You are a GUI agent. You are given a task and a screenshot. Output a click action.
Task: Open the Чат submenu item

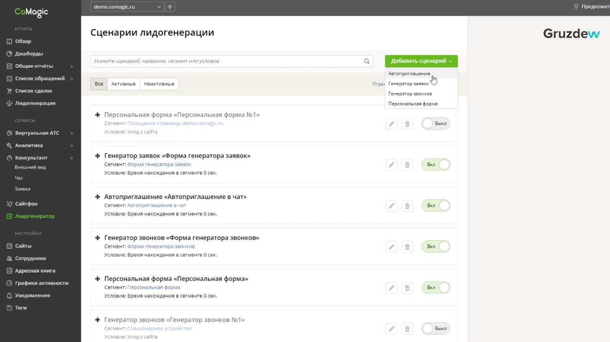click(x=19, y=178)
